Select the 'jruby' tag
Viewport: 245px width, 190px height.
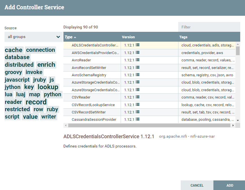click(39, 80)
